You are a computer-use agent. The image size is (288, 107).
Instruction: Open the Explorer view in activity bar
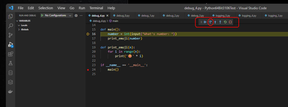[11, 16]
